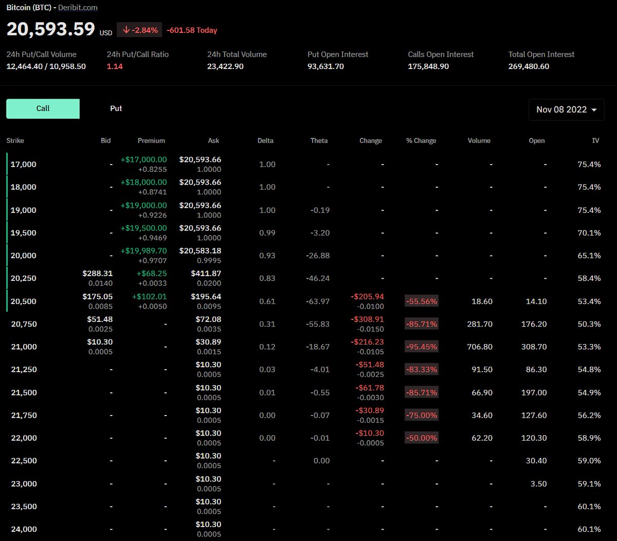Screen dimensions: 617x541
Task: Sort the table by the Strike column
Action: pos(16,140)
